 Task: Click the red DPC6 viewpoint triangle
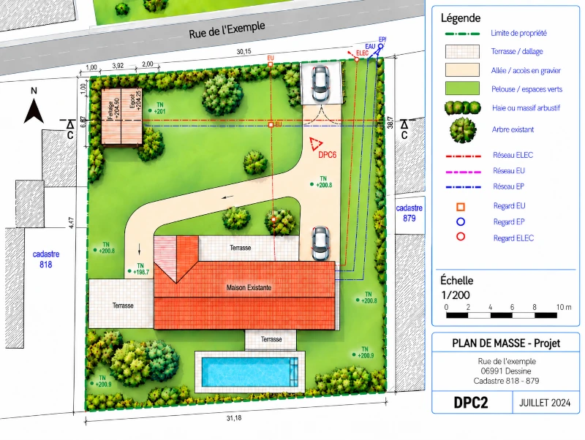point(316,144)
